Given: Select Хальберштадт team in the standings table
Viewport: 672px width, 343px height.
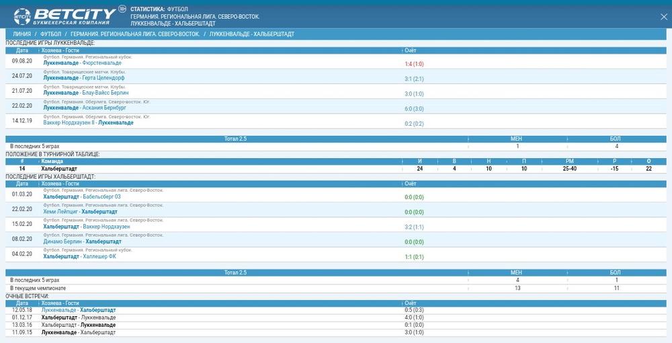Looking at the screenshot, I should pos(59,168).
